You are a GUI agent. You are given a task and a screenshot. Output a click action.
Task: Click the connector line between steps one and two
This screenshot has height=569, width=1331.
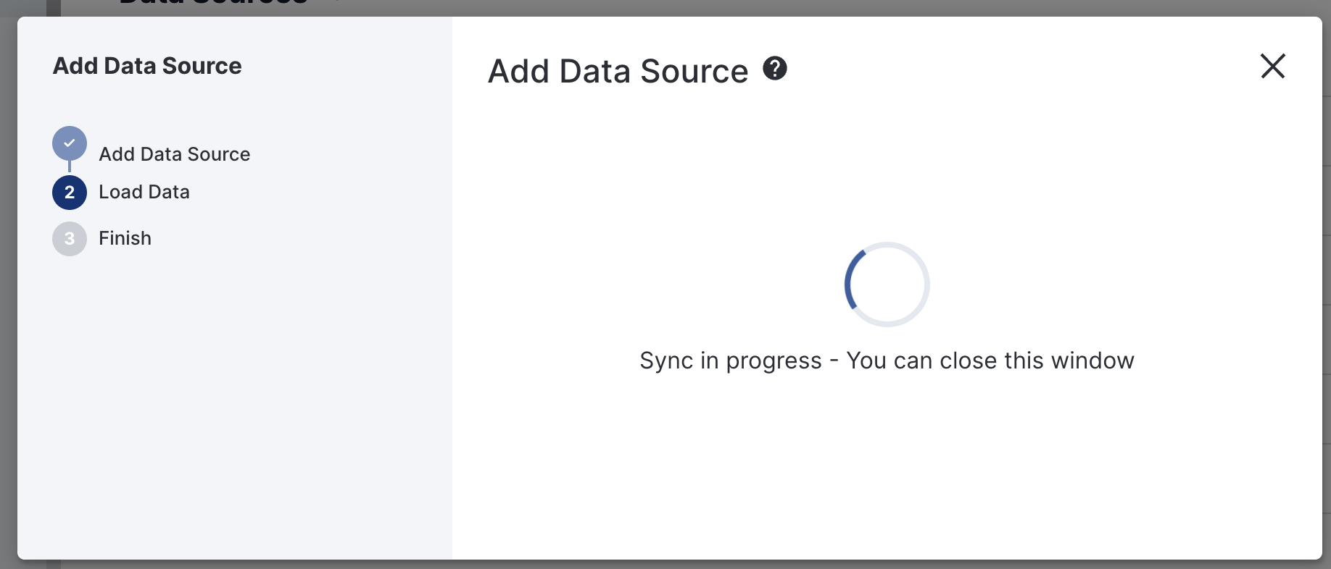(70, 167)
